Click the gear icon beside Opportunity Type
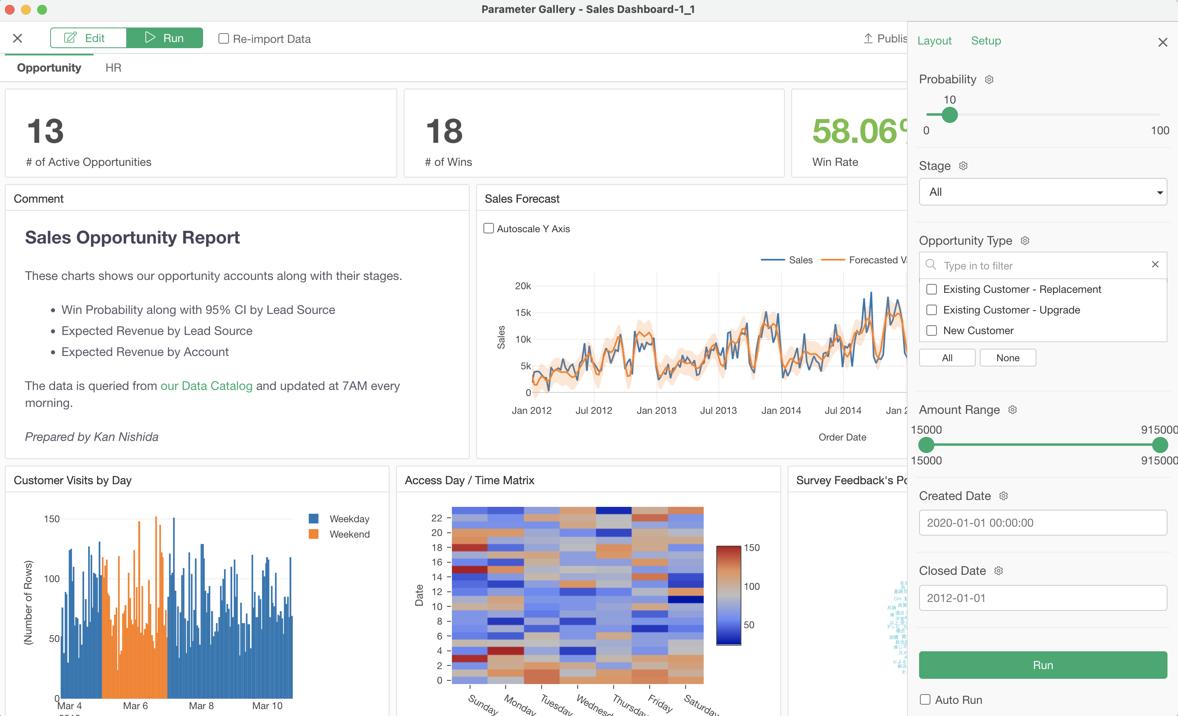This screenshot has width=1178, height=716. click(x=1025, y=241)
